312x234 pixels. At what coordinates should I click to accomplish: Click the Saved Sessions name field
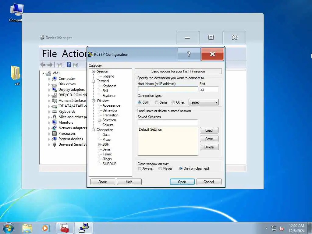(168, 122)
